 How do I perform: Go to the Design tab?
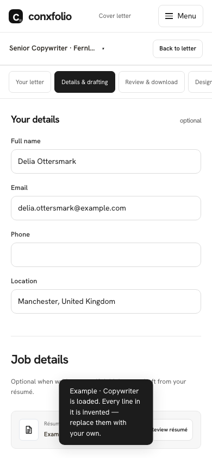(200, 82)
